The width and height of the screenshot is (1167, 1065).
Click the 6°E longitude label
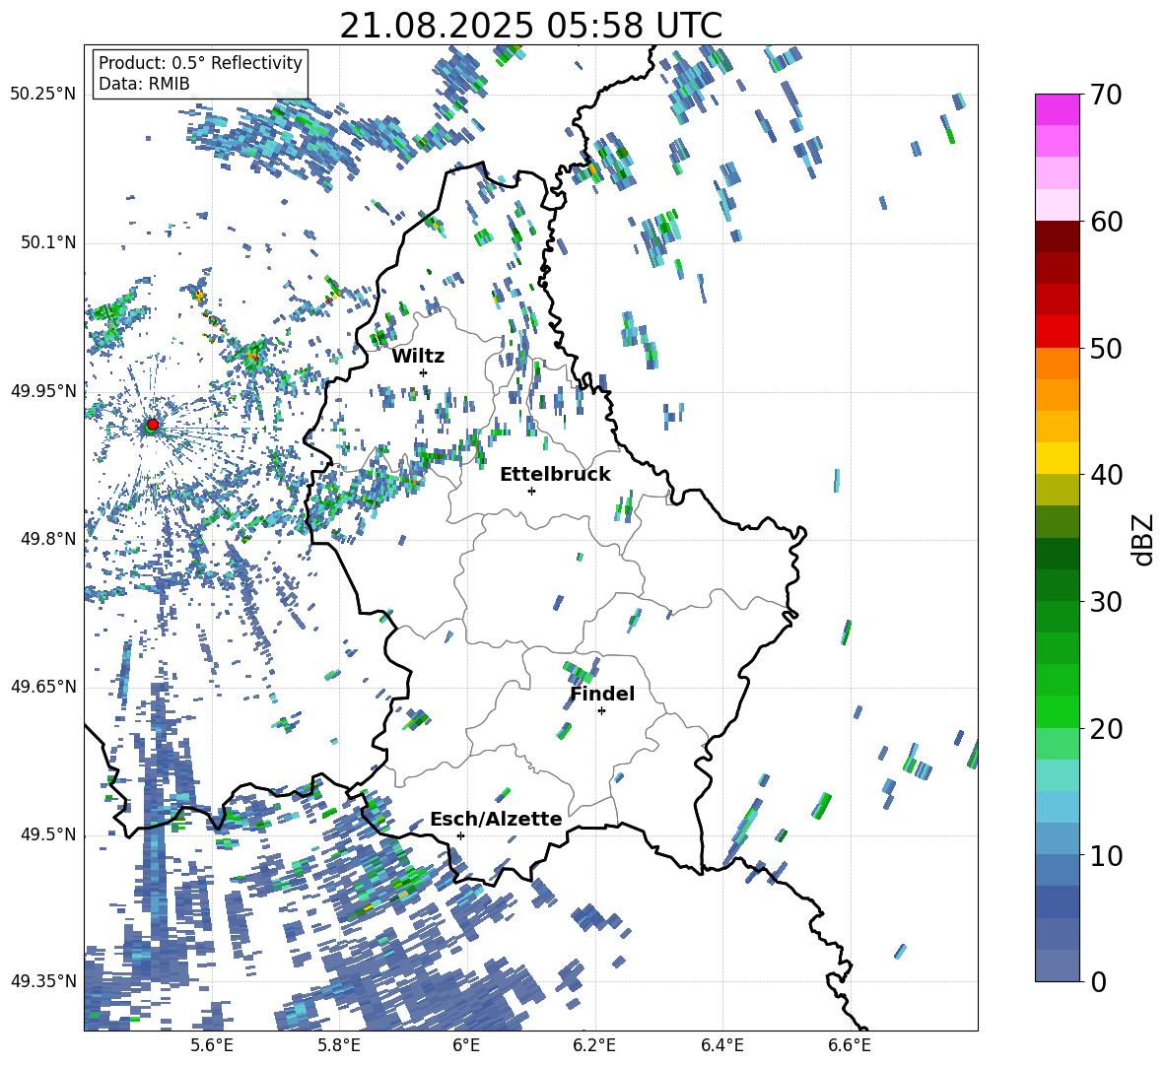(466, 1045)
